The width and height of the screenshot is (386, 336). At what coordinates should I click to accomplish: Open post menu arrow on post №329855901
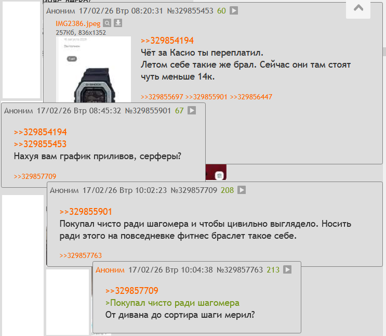[192, 110]
